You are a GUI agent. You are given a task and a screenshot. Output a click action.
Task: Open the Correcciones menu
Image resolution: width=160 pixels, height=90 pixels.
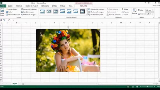[12, 9]
